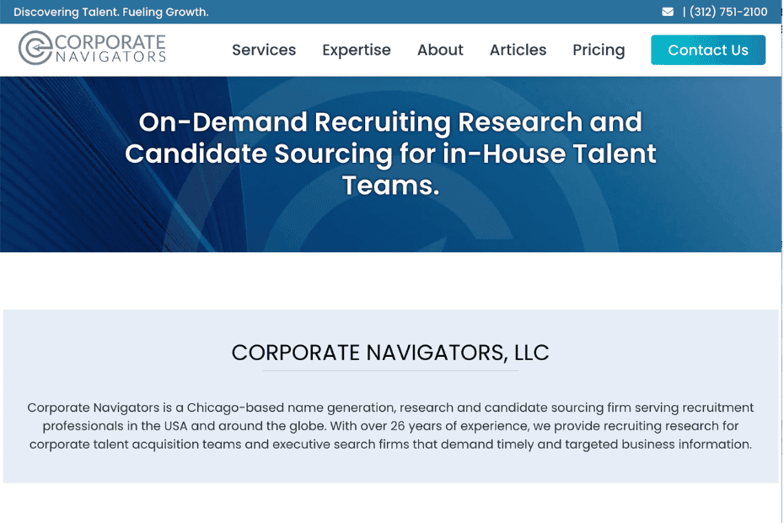View Pricing from the top navigation

599,51
